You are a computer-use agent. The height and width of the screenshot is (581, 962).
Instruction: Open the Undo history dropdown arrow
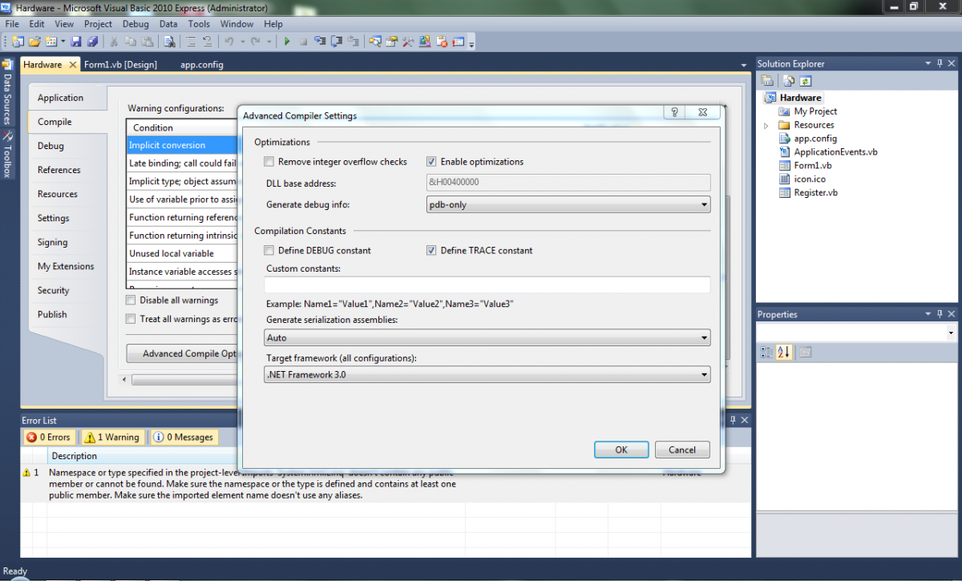tap(242, 41)
